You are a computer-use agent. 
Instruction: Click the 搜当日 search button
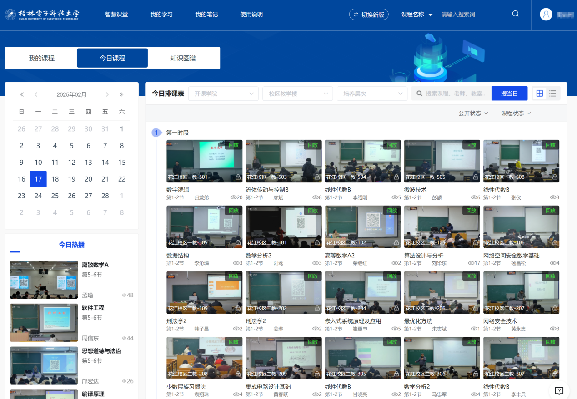coord(509,94)
